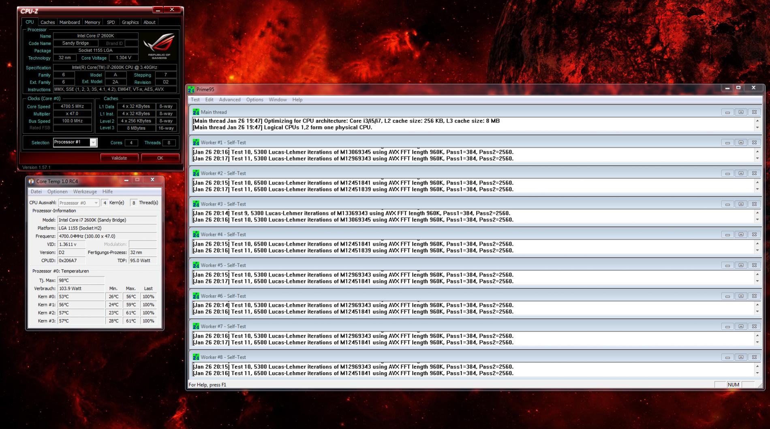The height and width of the screenshot is (429, 770).
Task: Click the Worker #7 Self-Test icon
Action: pyautogui.click(x=196, y=326)
